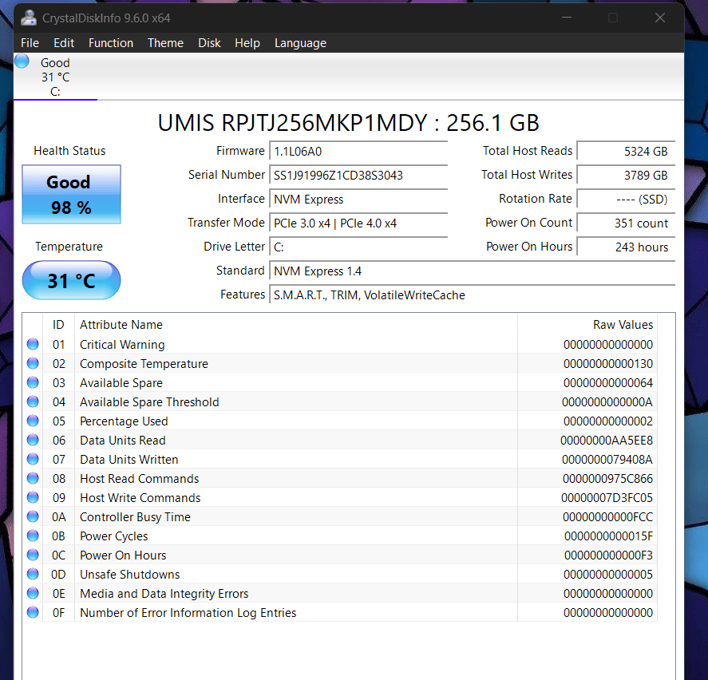Click status orb for Power On Hours attribute row
Screen dimensions: 708x680
point(33,555)
